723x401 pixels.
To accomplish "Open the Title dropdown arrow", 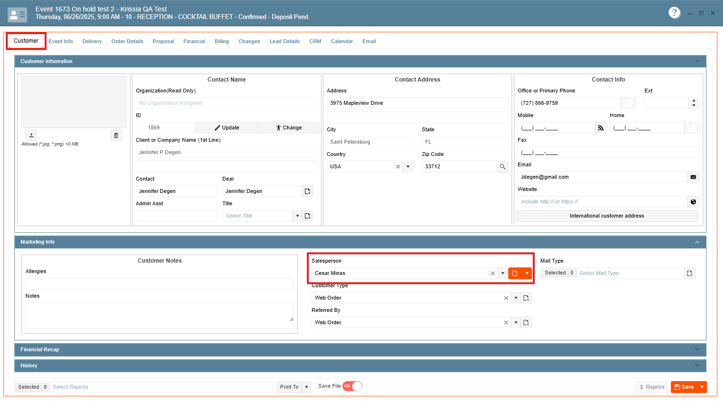I will coord(297,216).
